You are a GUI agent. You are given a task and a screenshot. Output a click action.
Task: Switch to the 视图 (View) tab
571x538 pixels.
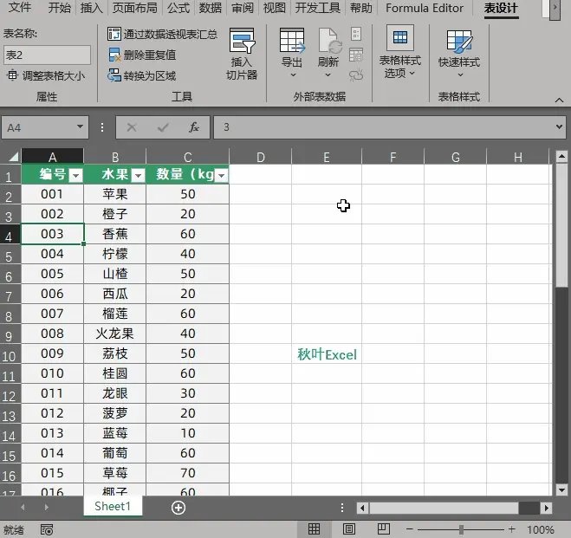pos(274,7)
